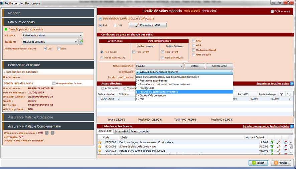Switch to the Actes NGAP tab
The width and height of the screenshot is (296, 169).
(121, 132)
